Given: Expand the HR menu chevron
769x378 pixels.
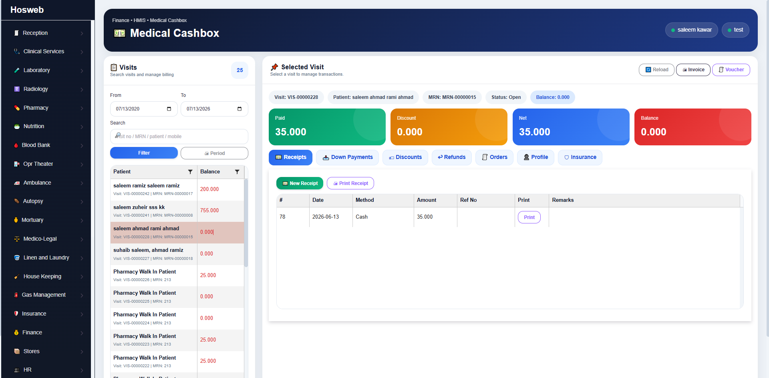Looking at the screenshot, I should 82,370.
